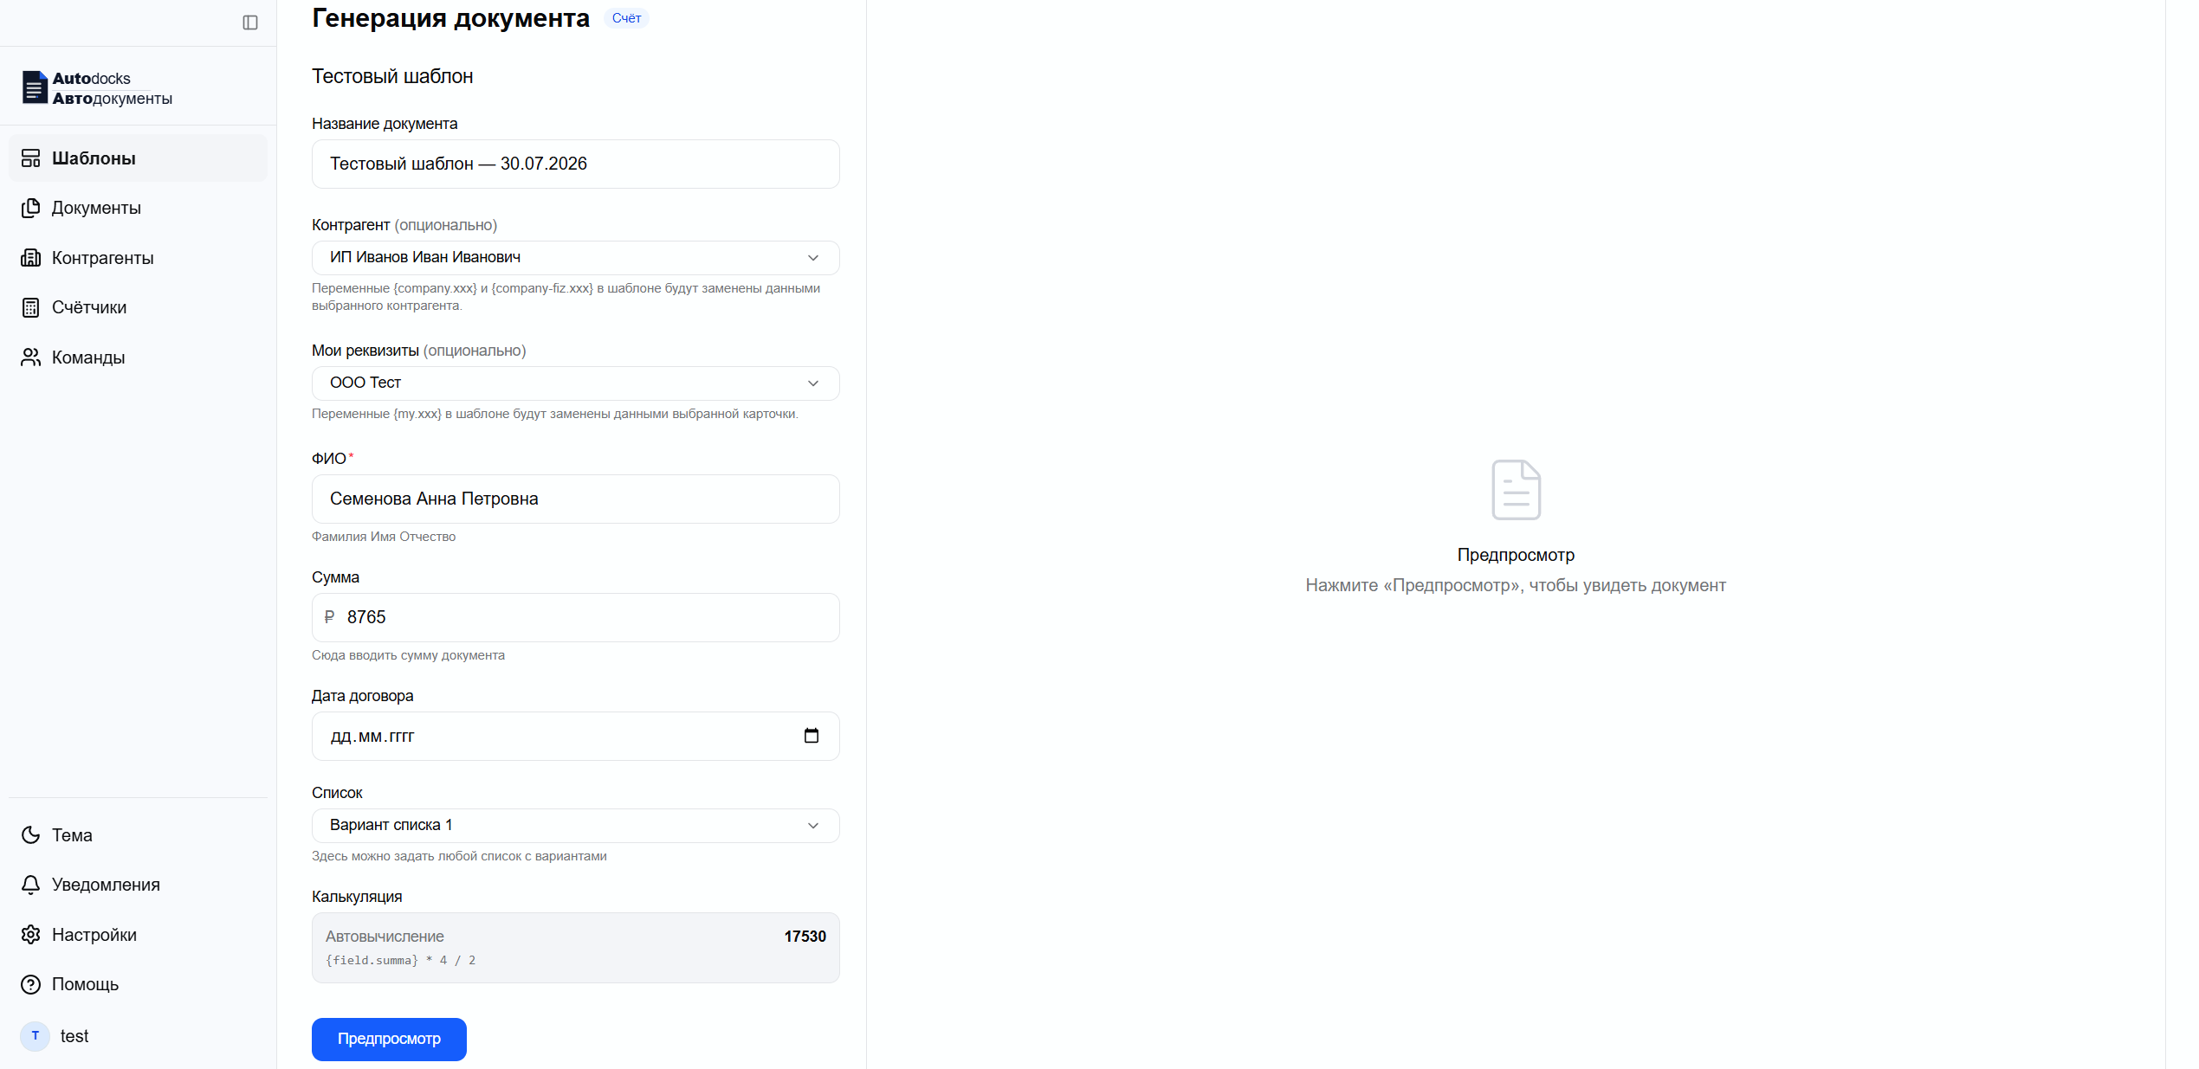The height and width of the screenshot is (1069, 2199).
Task: Open the Счётчики page
Action: click(138, 307)
